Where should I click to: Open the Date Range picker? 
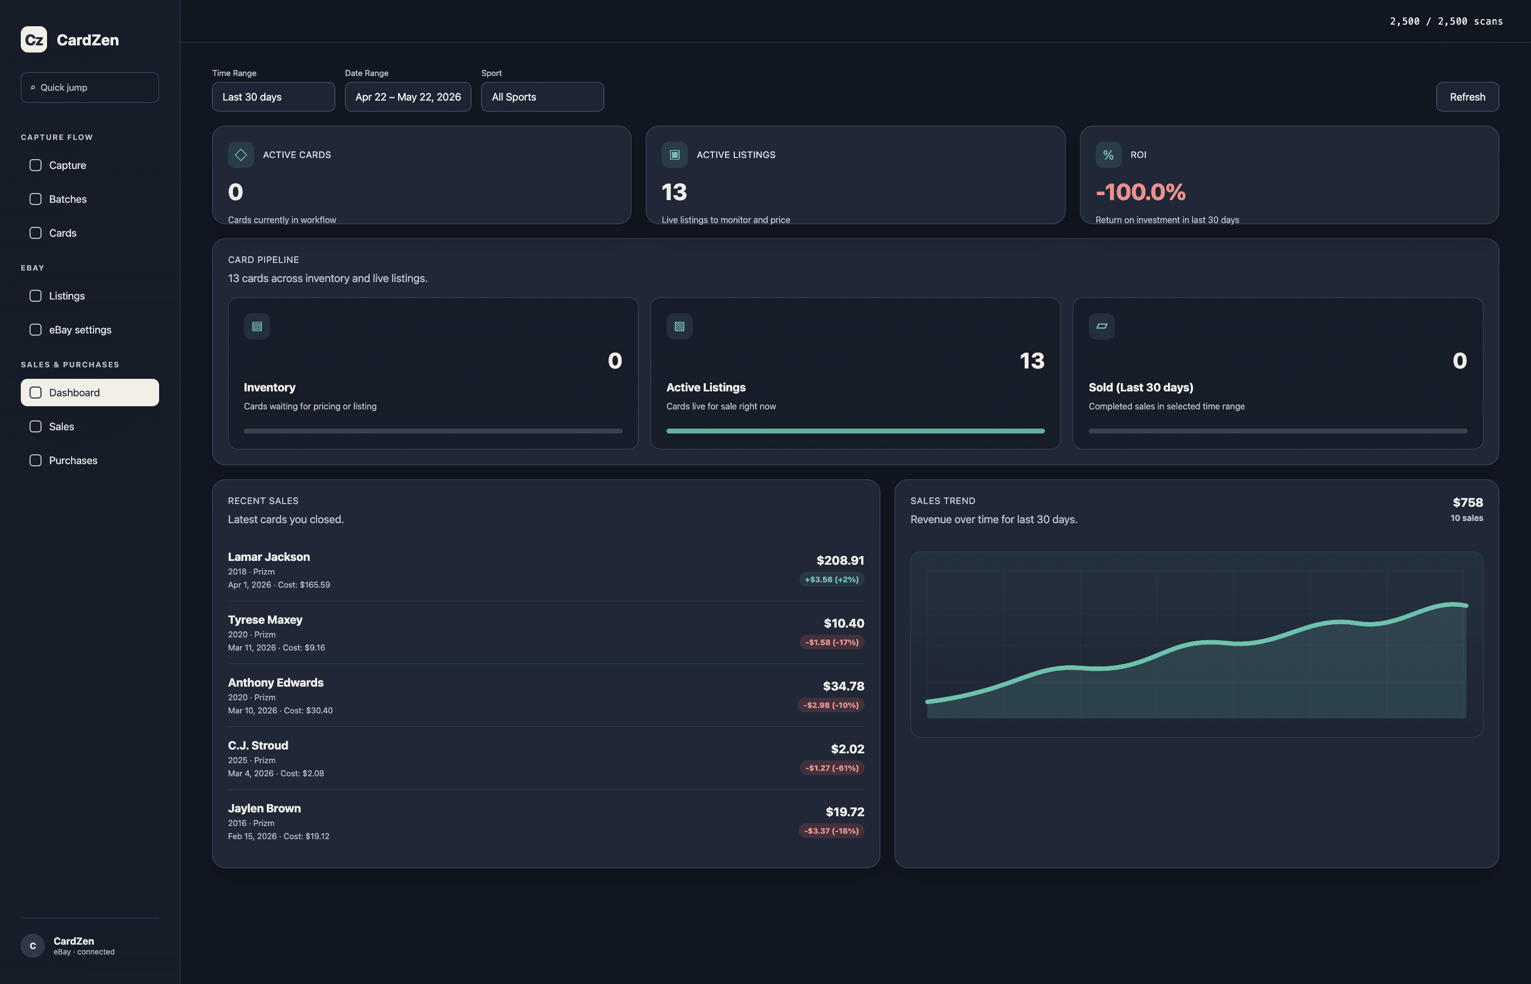click(408, 96)
